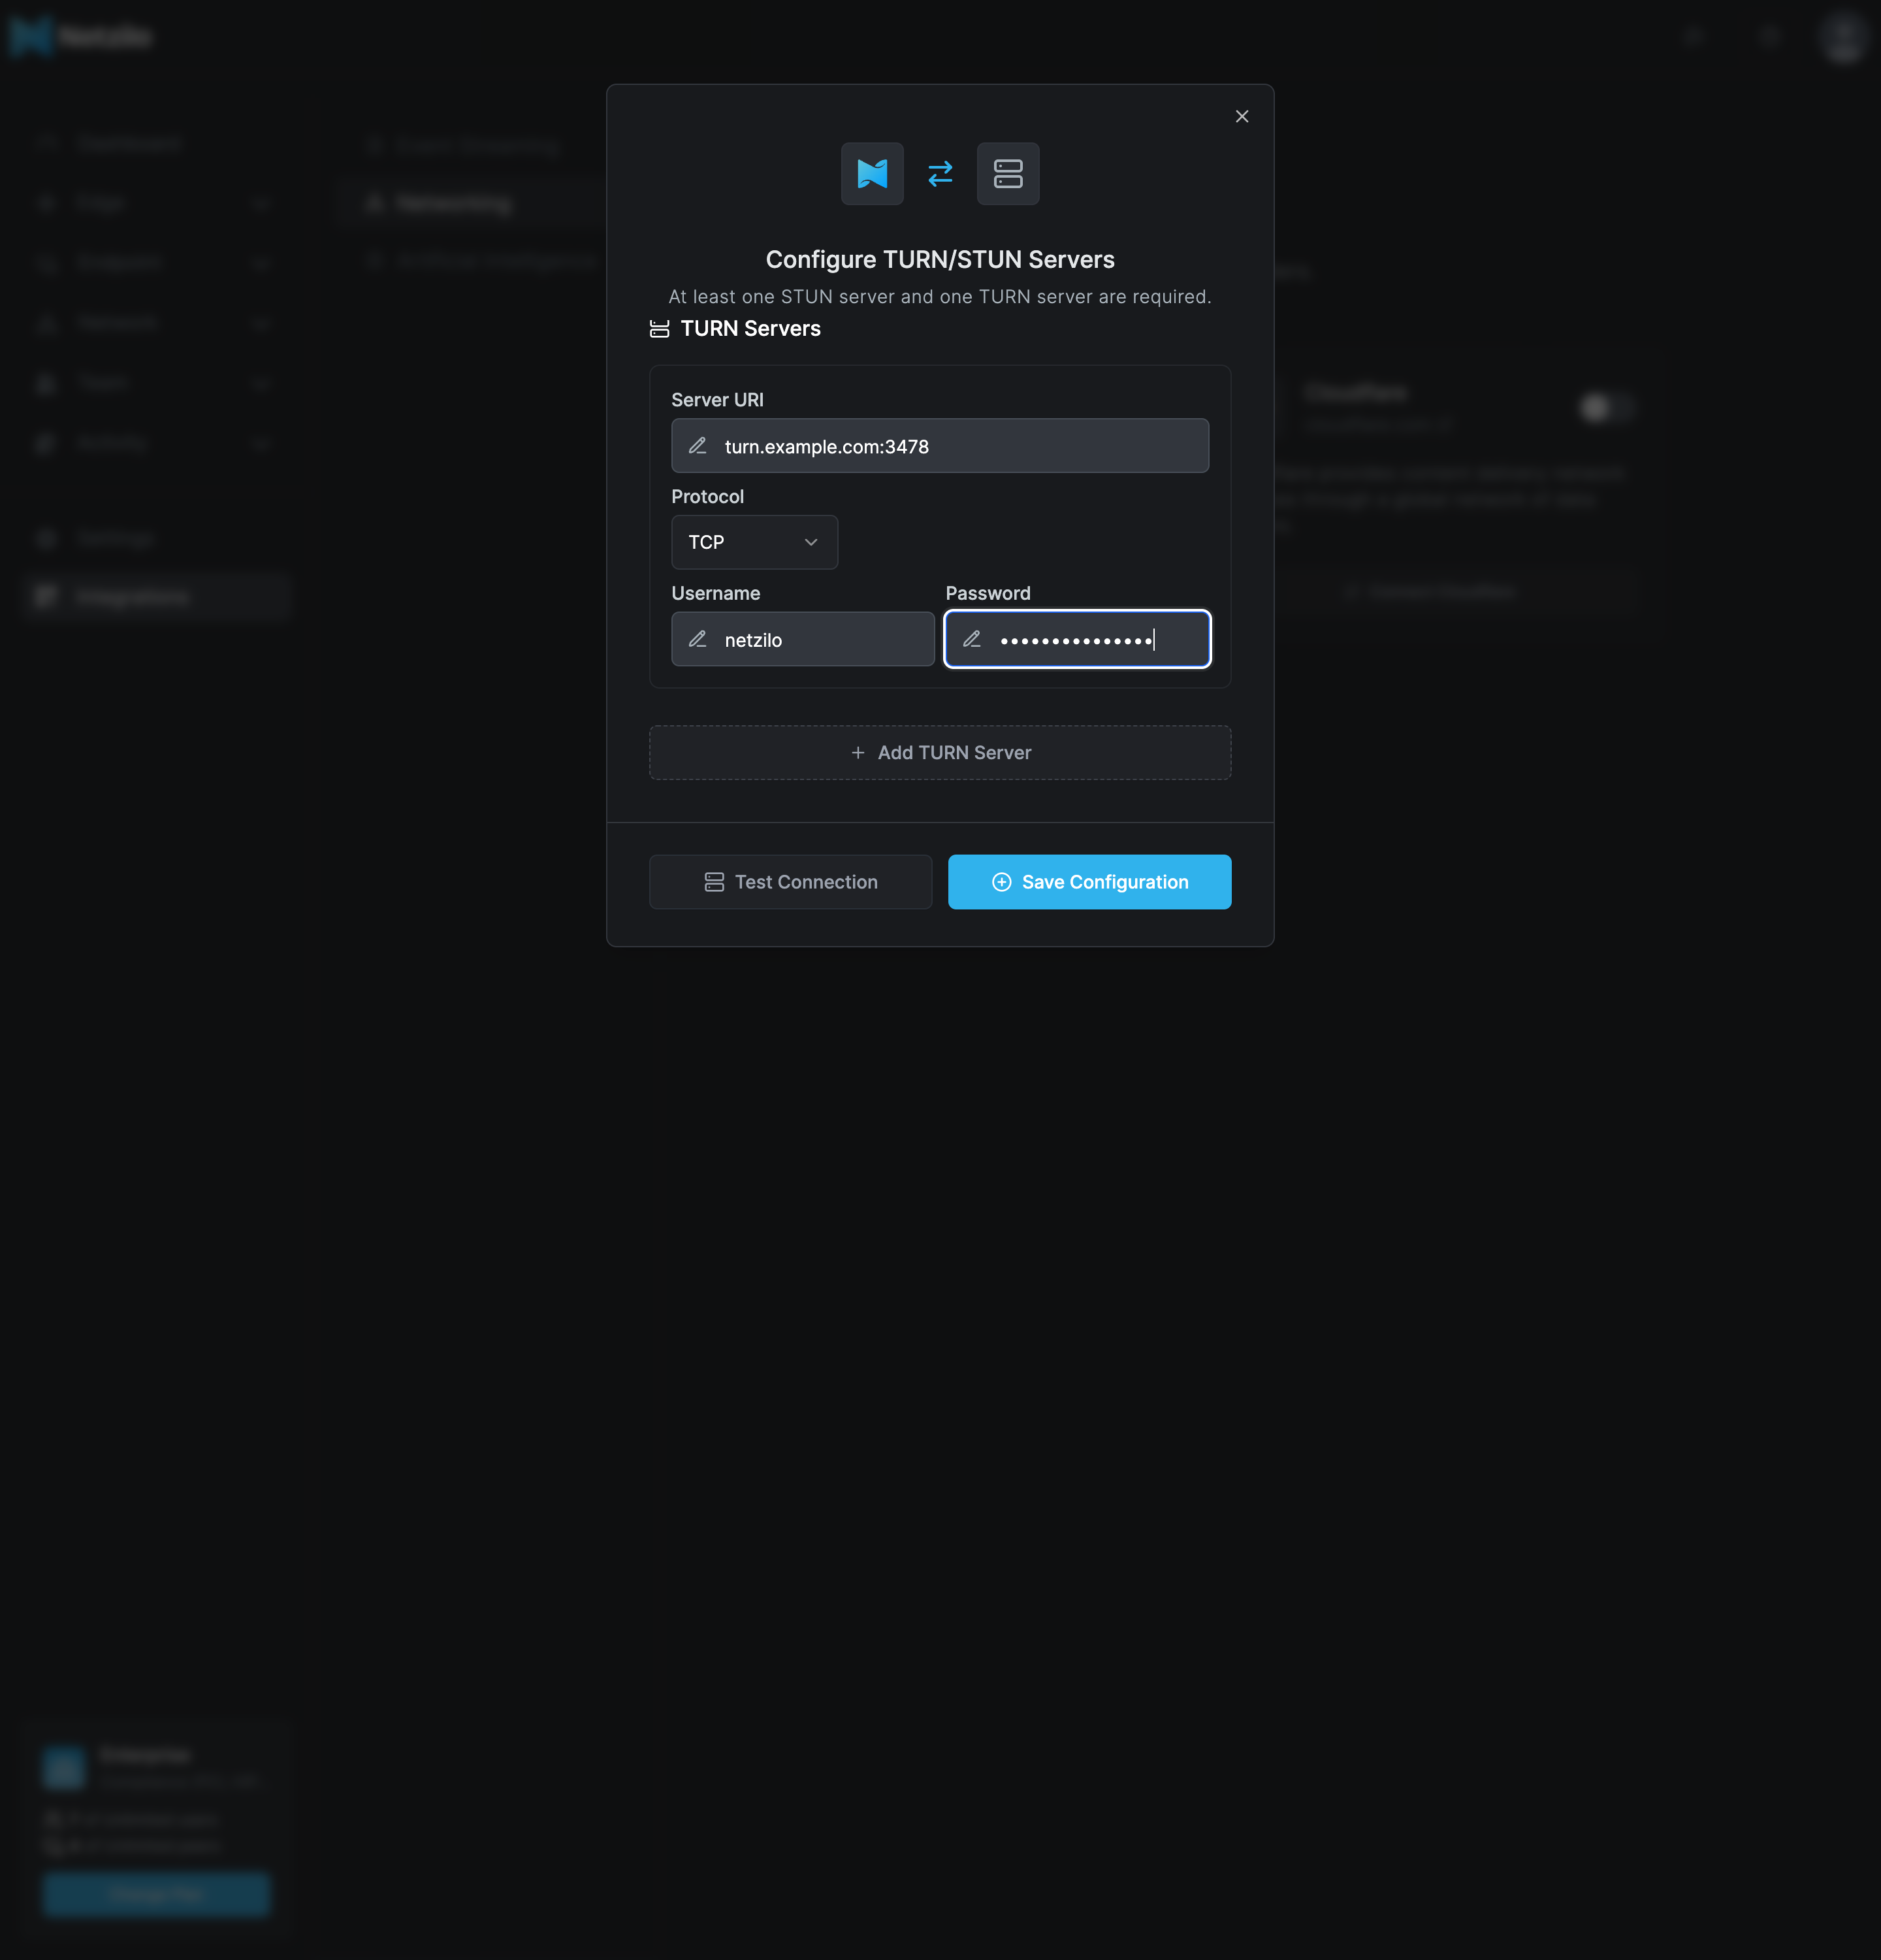The image size is (1881, 1960).
Task: Click the Test Connection button
Action: tap(790, 882)
